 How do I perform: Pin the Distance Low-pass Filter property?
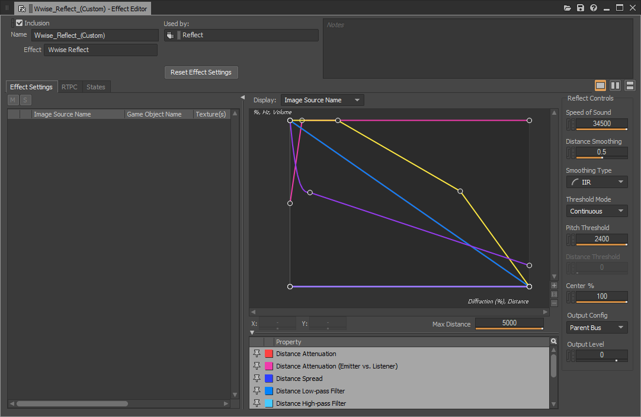point(257,390)
